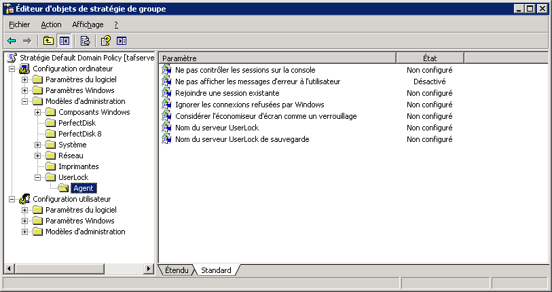This screenshot has width=552, height=292.
Task: Click the Back arrow toolbar icon
Action: click(x=12, y=41)
